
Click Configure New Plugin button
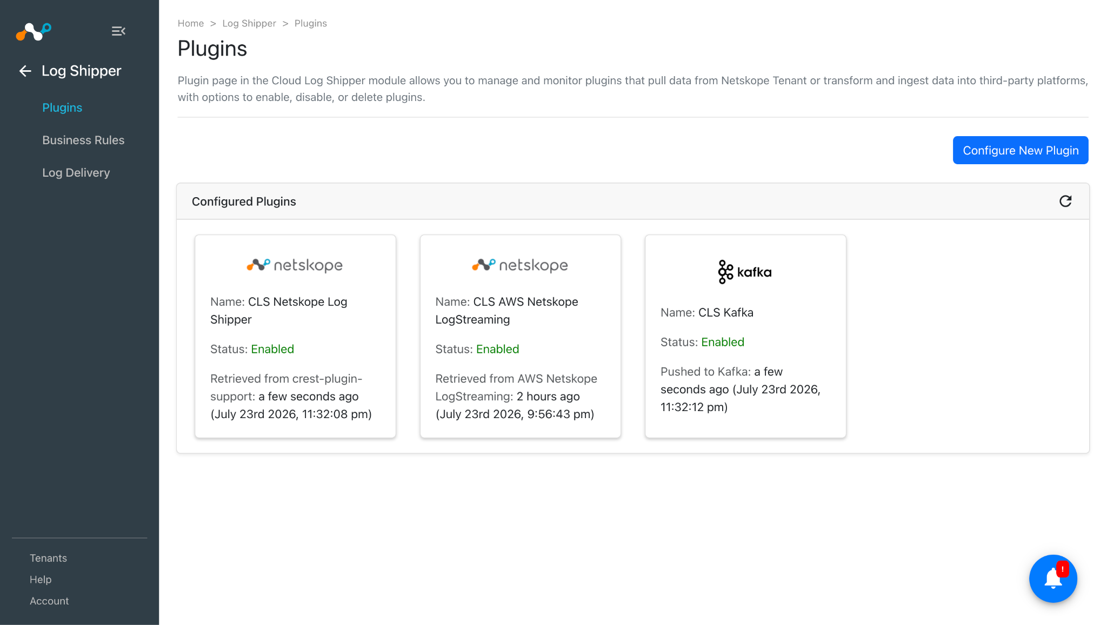[1021, 150]
